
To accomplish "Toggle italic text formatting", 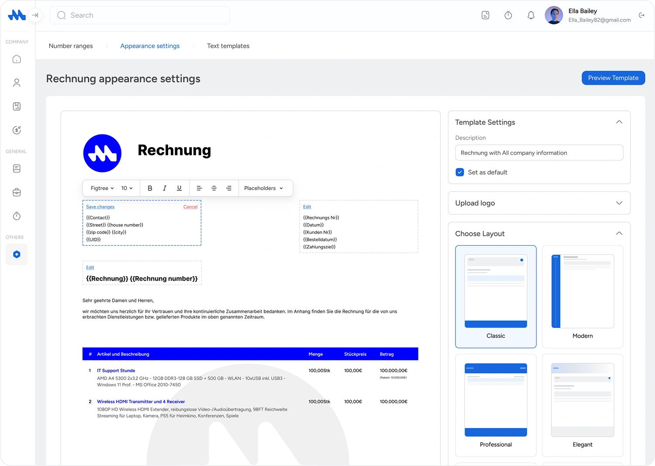I will click(165, 188).
